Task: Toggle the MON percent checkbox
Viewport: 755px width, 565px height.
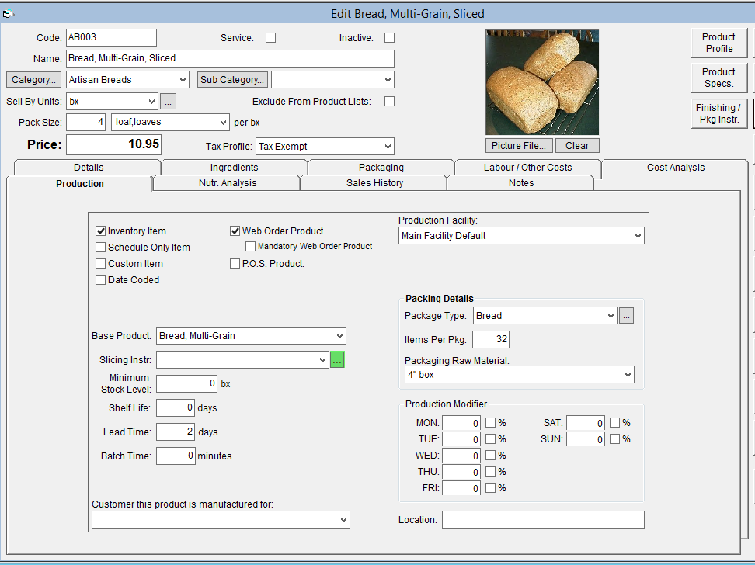Action: [490, 423]
